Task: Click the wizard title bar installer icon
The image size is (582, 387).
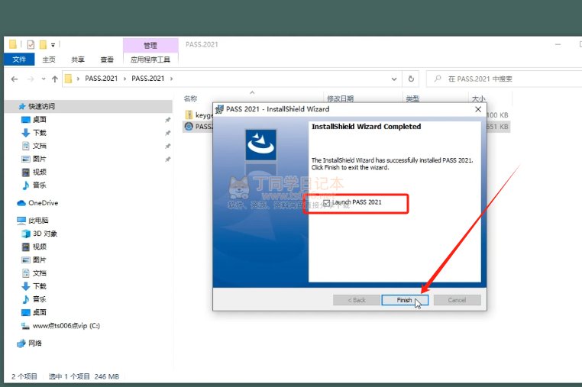Action: pos(219,109)
